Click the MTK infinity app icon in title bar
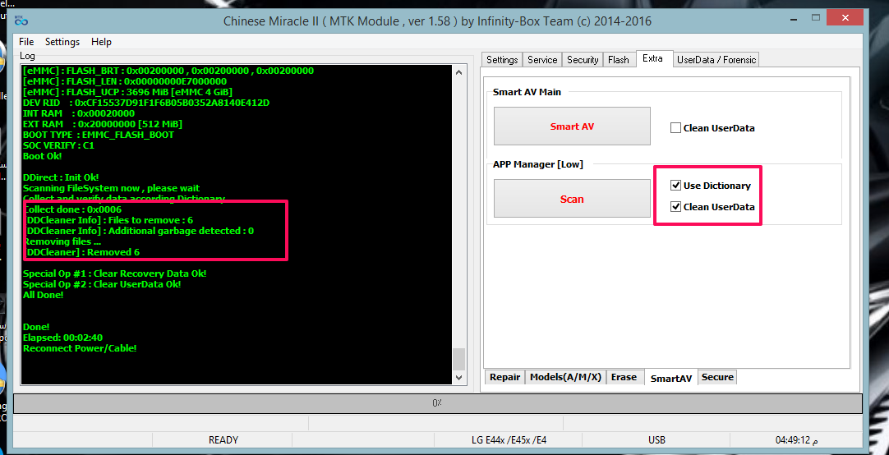The height and width of the screenshot is (455, 889). (21, 21)
